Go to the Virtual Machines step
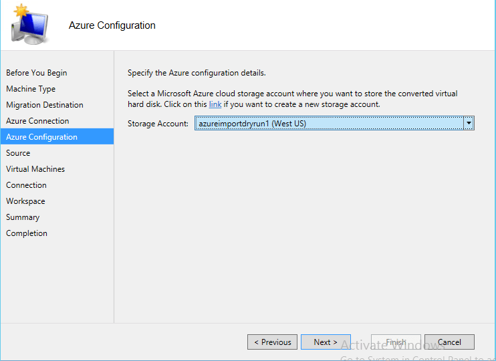Screen dimensions: 496x361 click(35, 169)
